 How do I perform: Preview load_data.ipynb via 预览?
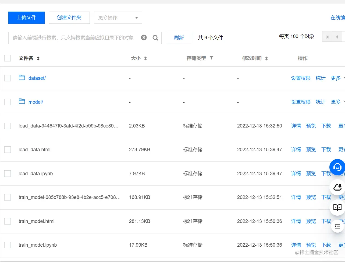[x=311, y=174]
